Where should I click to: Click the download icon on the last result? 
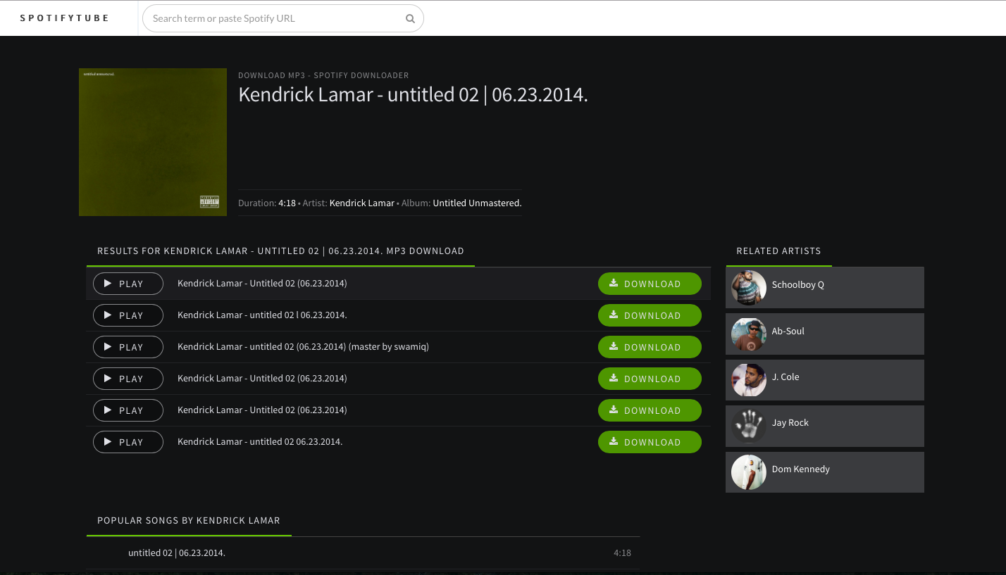(612, 441)
